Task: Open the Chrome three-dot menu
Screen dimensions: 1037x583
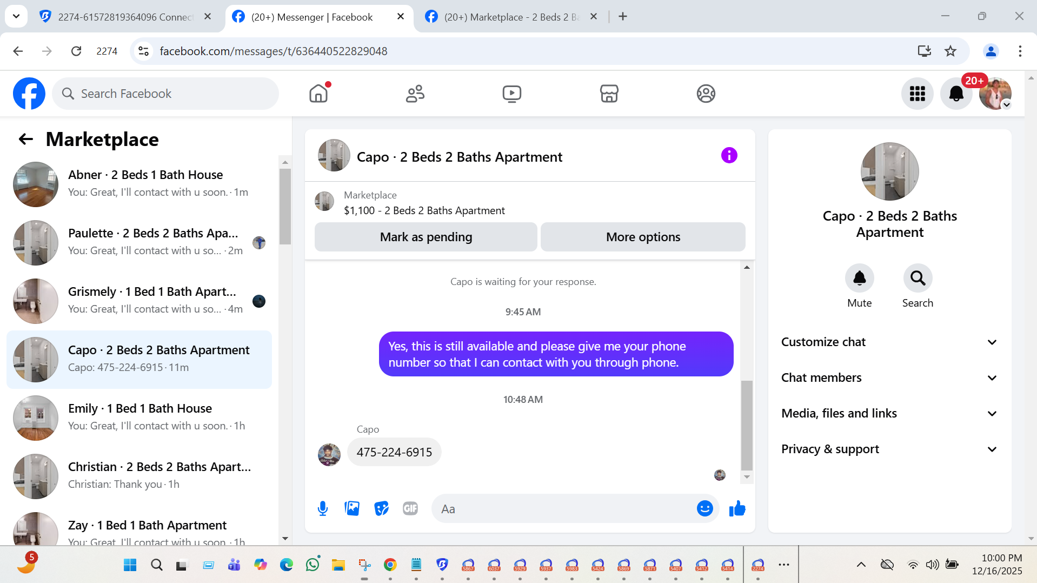Action: coord(1020,51)
